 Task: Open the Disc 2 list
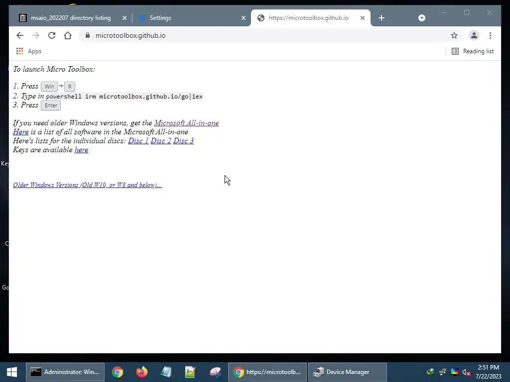coord(161,141)
